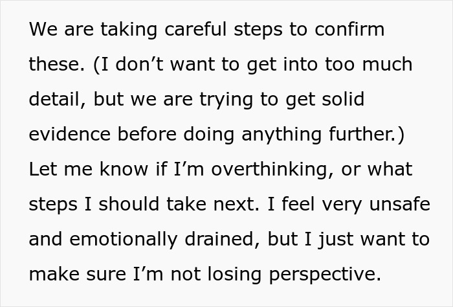
Task: Click the word "emotionally"
Action: [x=124, y=240]
